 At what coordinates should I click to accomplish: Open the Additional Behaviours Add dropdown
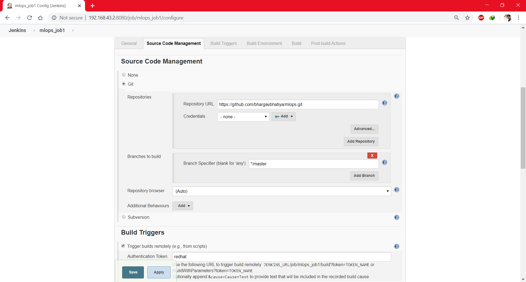[x=184, y=206]
